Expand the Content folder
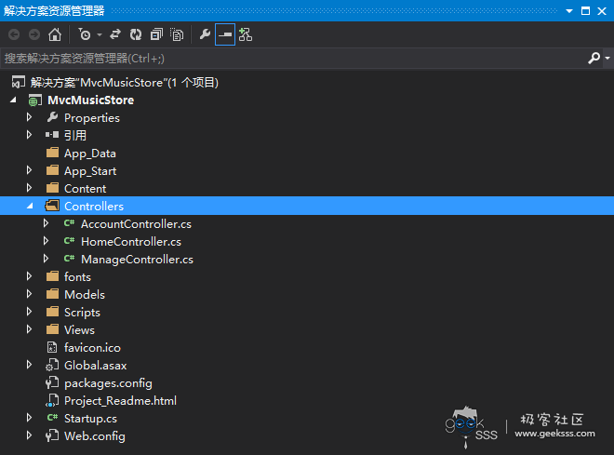This screenshot has width=614, height=455. pos(29,188)
